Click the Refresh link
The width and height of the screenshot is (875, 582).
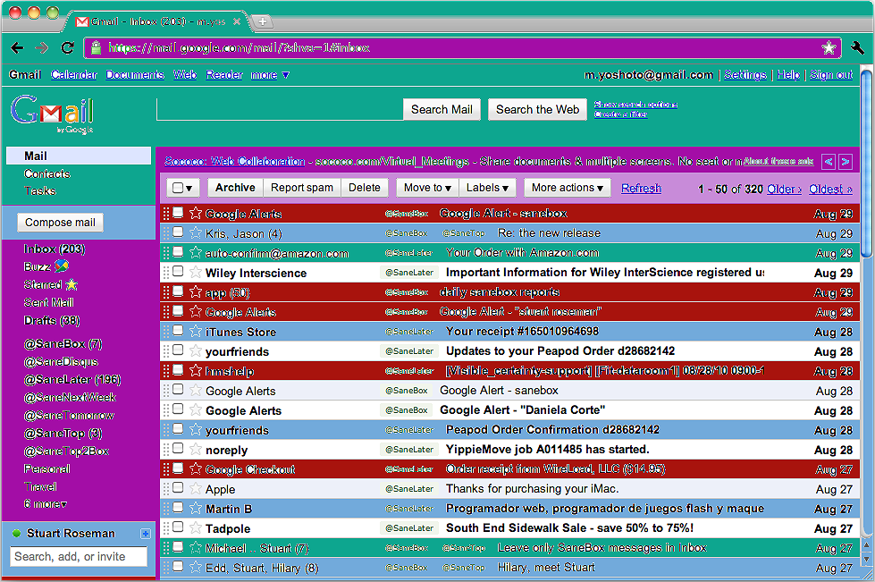[x=641, y=188]
